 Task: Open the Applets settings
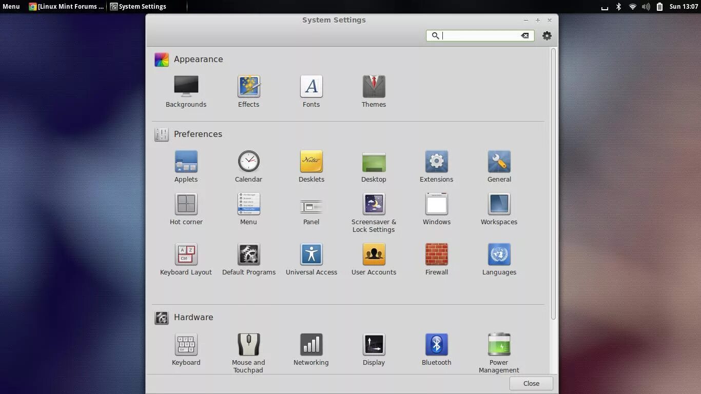click(186, 166)
